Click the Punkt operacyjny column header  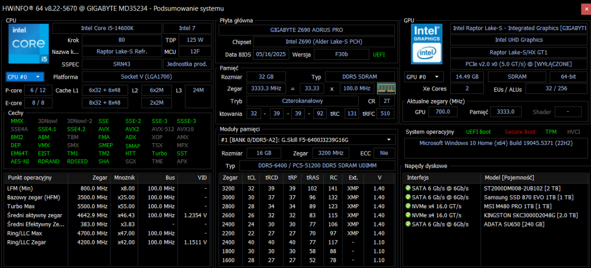[30, 177]
